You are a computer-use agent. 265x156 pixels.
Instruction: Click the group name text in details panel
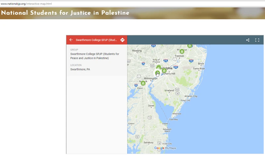pos(95,56)
